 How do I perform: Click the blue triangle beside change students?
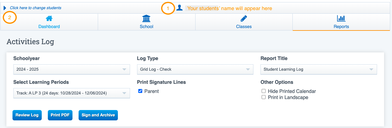tap(5, 8)
